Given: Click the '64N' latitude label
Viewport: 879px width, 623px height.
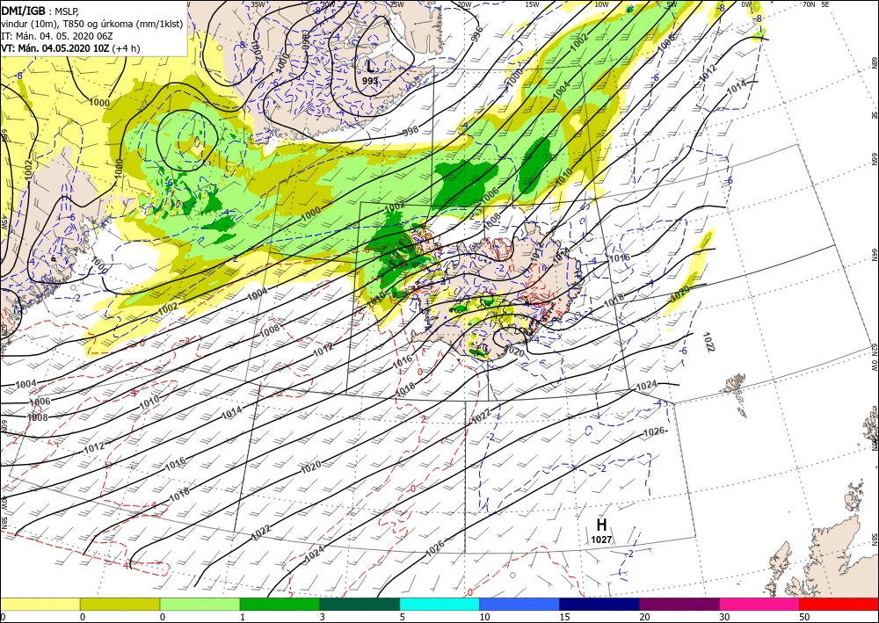Looking at the screenshot, I should click(x=875, y=255).
